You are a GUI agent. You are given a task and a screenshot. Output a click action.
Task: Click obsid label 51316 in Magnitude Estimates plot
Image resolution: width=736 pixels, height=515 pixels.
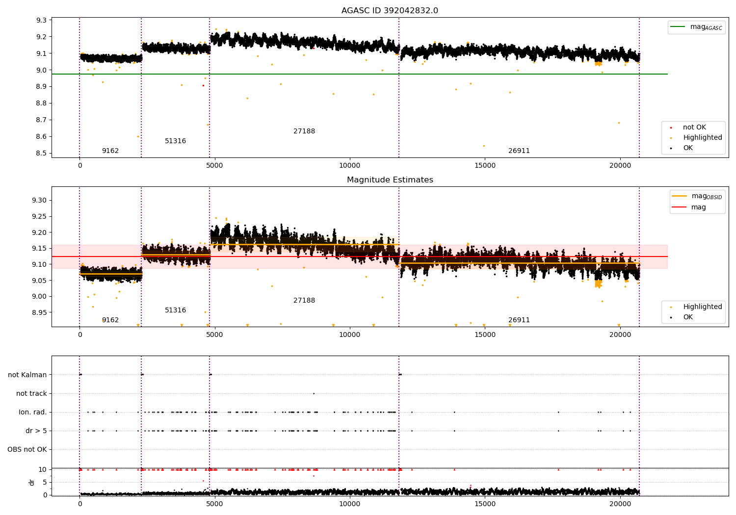tap(175, 310)
